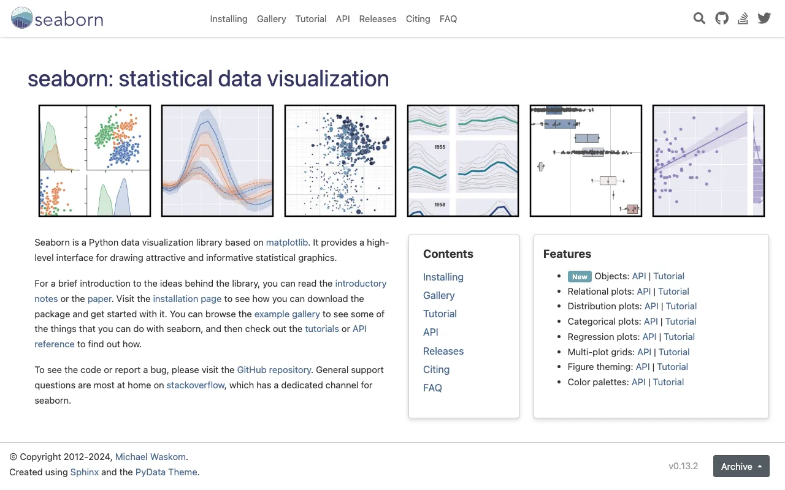
Task: Open the API link for Objects
Action: (638, 276)
